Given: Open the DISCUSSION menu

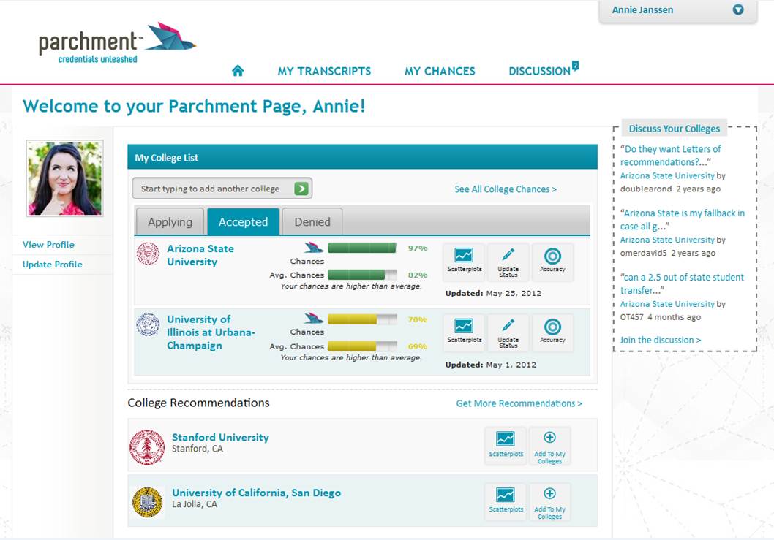Looking at the screenshot, I should click(539, 71).
